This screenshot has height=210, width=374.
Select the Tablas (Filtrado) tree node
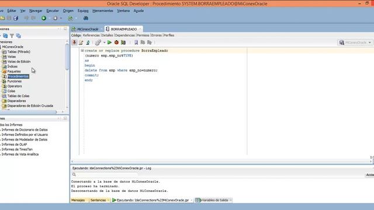[x=19, y=52]
